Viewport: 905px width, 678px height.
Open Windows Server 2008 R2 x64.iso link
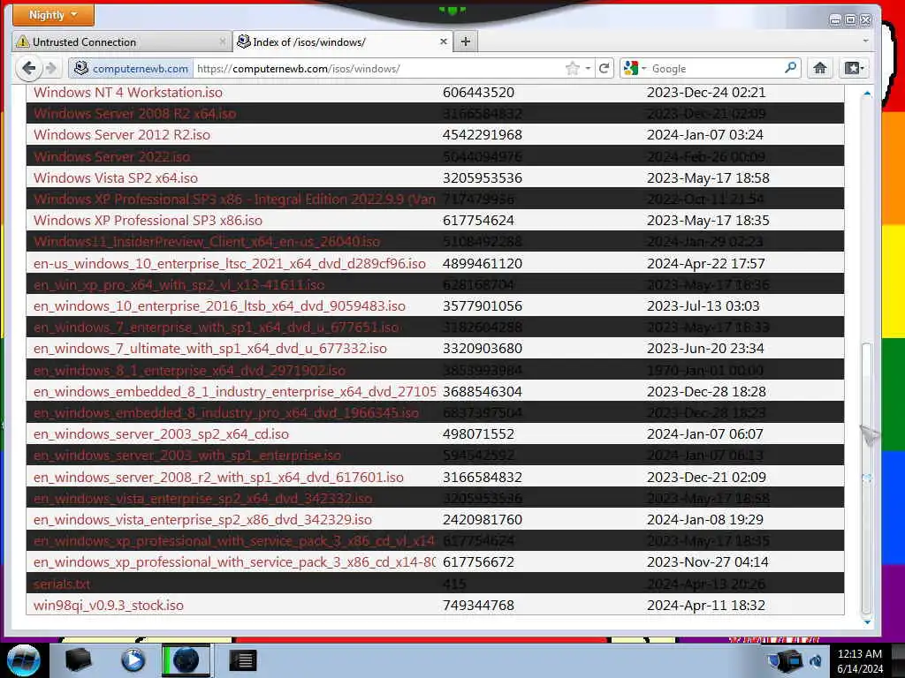click(x=135, y=114)
